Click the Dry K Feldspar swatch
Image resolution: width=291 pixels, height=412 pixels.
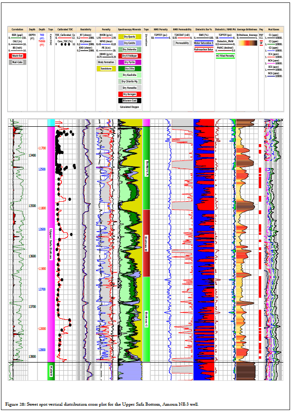tap(129, 56)
